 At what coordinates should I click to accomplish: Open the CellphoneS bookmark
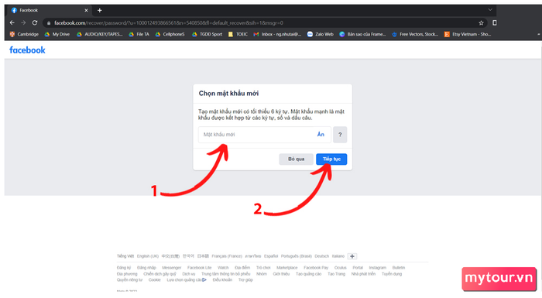coord(170,34)
